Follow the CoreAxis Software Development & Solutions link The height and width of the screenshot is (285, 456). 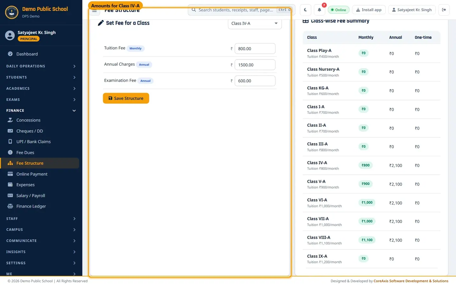coord(411,281)
